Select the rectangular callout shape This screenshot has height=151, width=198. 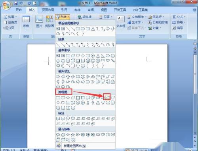pos(58,118)
